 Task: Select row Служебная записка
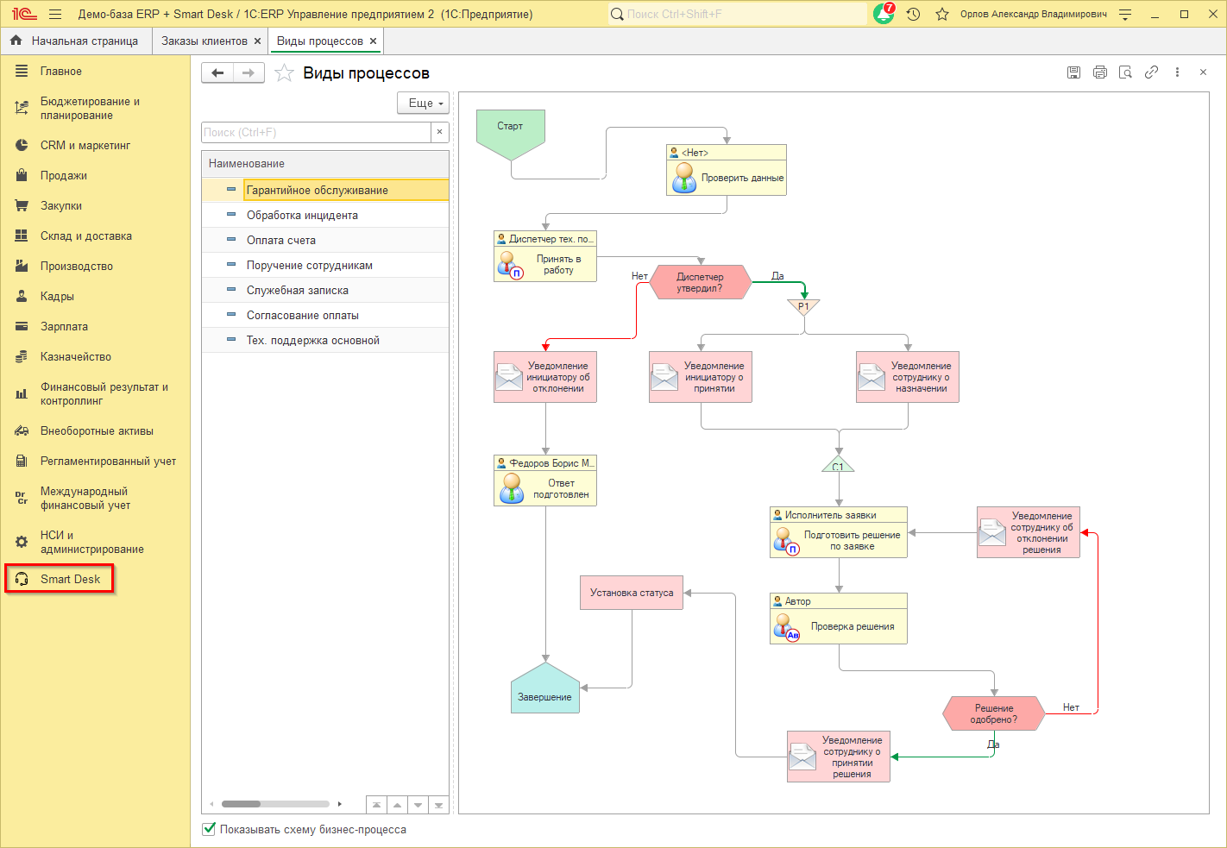pos(325,291)
